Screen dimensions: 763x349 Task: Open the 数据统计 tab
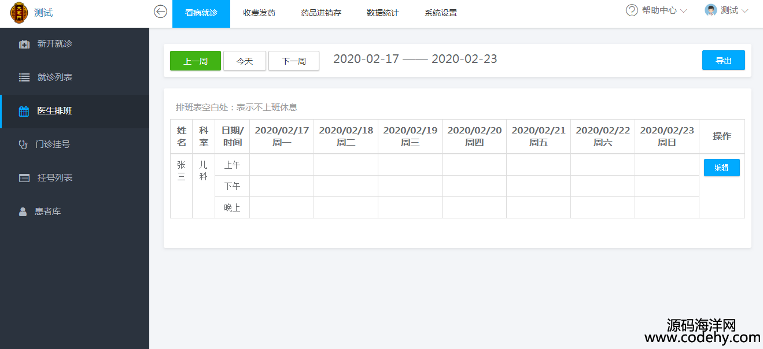(383, 14)
